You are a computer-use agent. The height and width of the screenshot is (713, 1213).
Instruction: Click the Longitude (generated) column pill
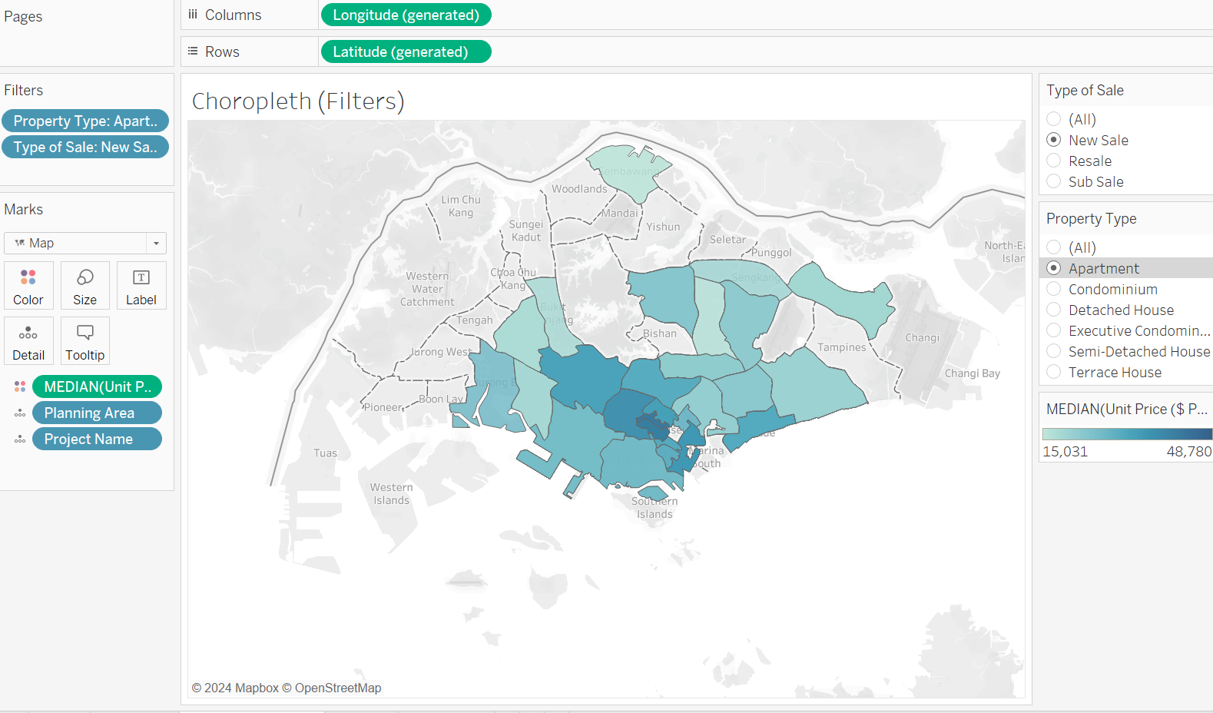point(406,15)
